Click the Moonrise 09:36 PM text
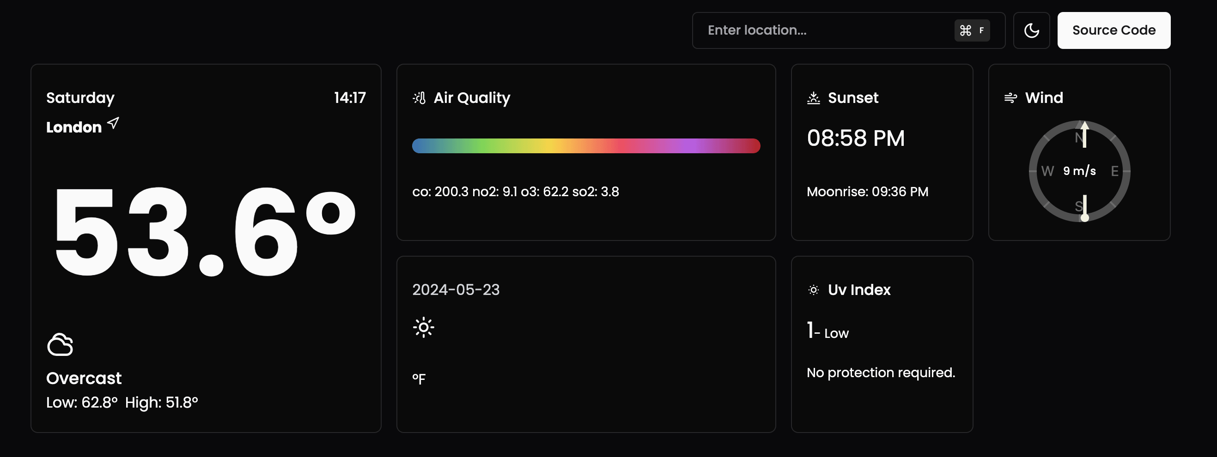 867,192
